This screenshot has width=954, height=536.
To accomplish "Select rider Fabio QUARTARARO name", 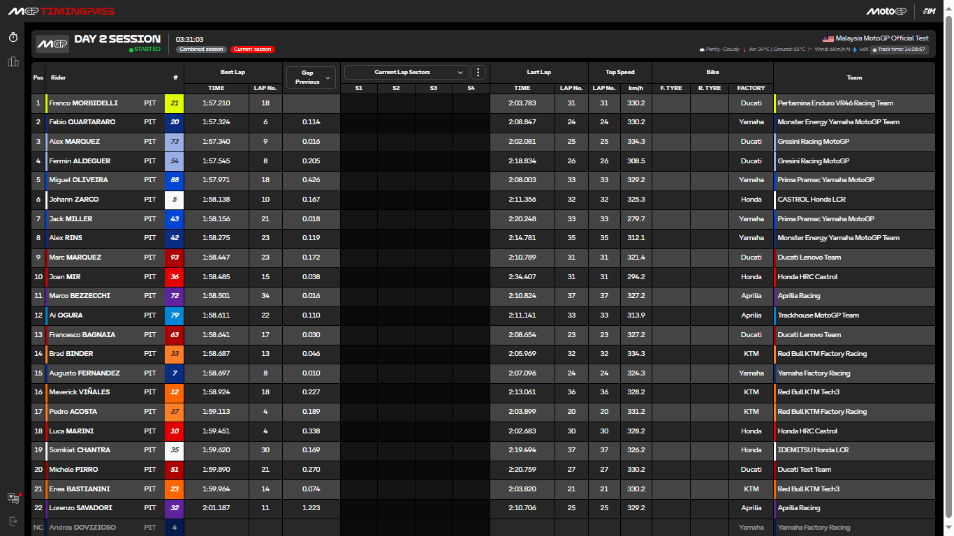I will (82, 122).
